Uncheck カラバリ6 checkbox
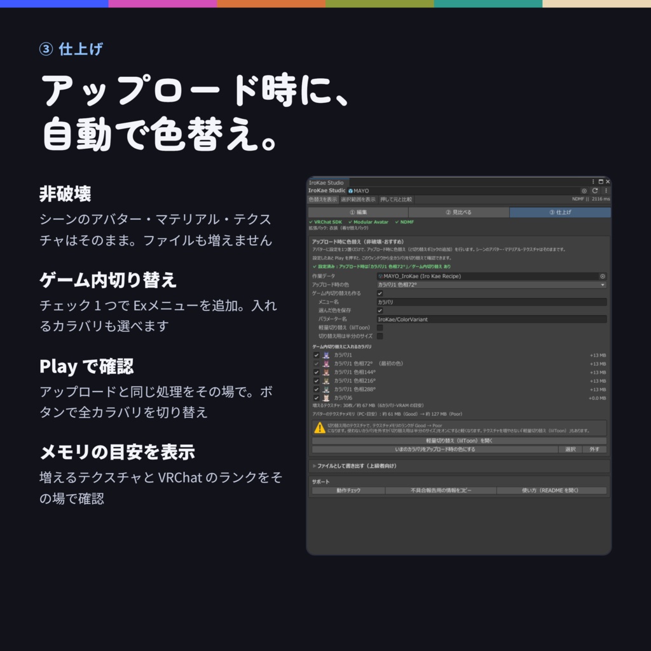This screenshot has height=651, width=651. (x=317, y=398)
